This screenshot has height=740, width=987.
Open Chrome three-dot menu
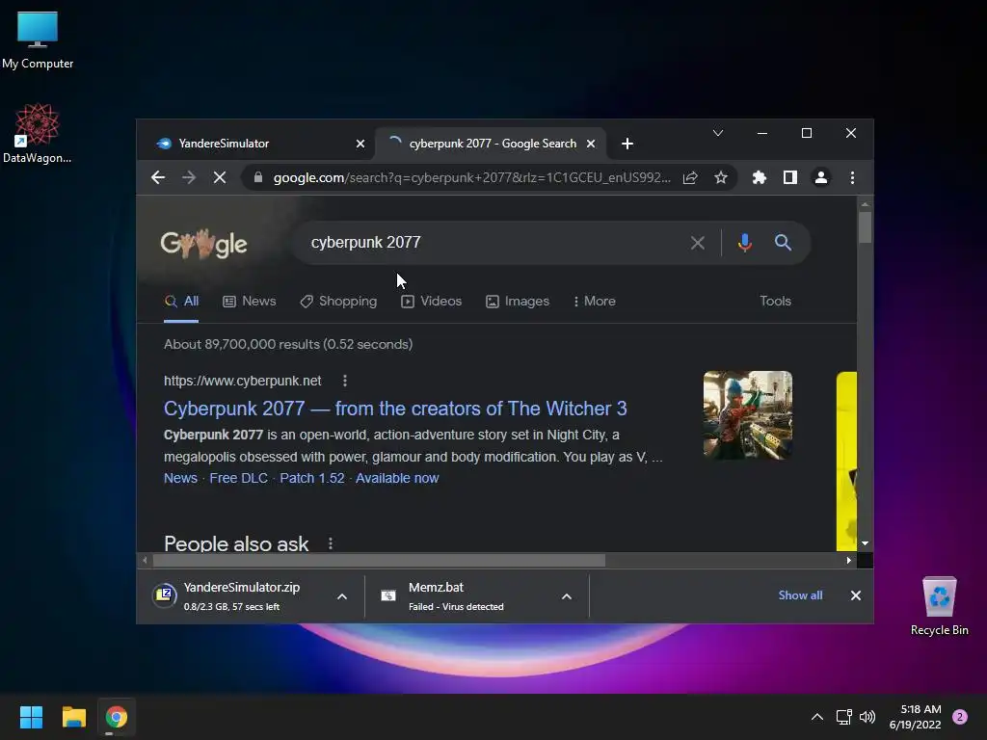pyautogui.click(x=852, y=178)
